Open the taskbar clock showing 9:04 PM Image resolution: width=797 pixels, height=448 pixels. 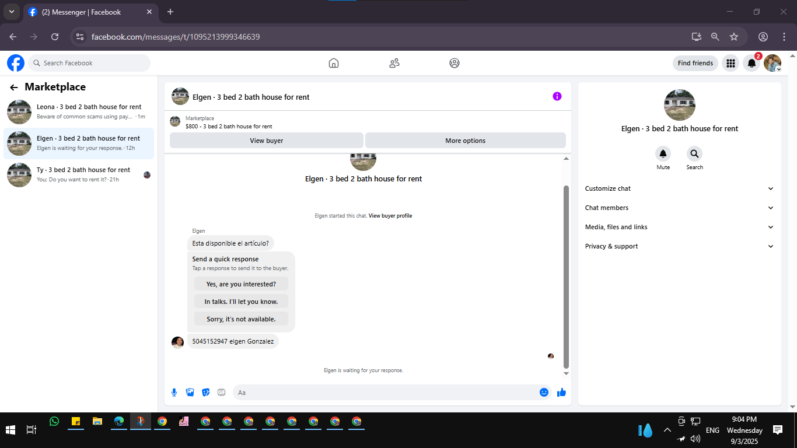[744, 430]
